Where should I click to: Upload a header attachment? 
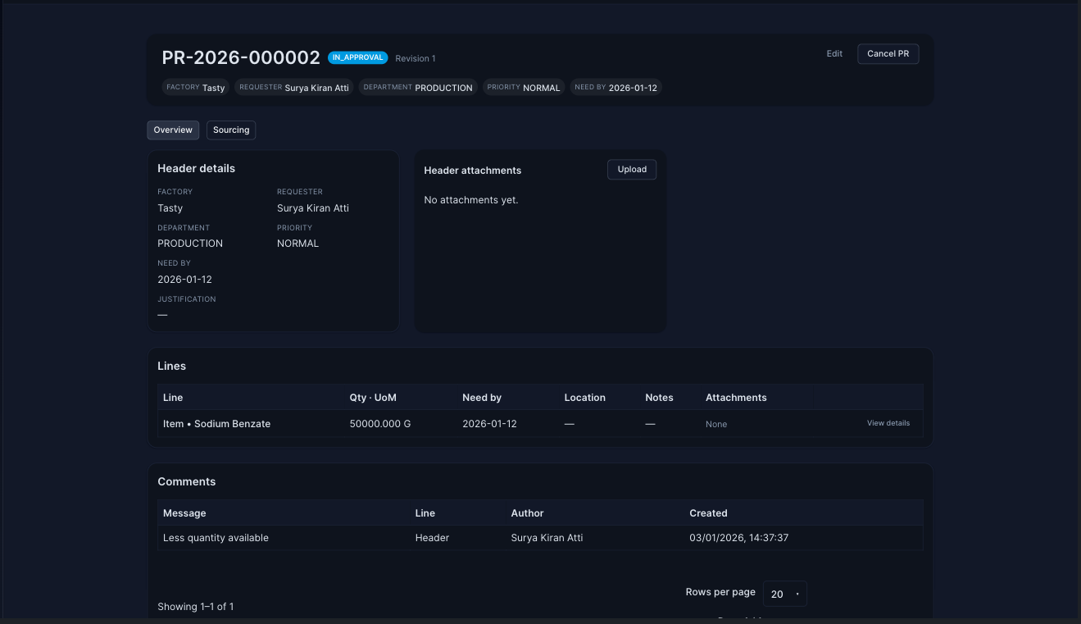click(x=632, y=170)
